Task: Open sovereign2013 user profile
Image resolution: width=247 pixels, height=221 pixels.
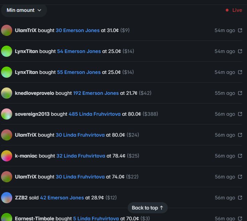Action: pos(32,114)
